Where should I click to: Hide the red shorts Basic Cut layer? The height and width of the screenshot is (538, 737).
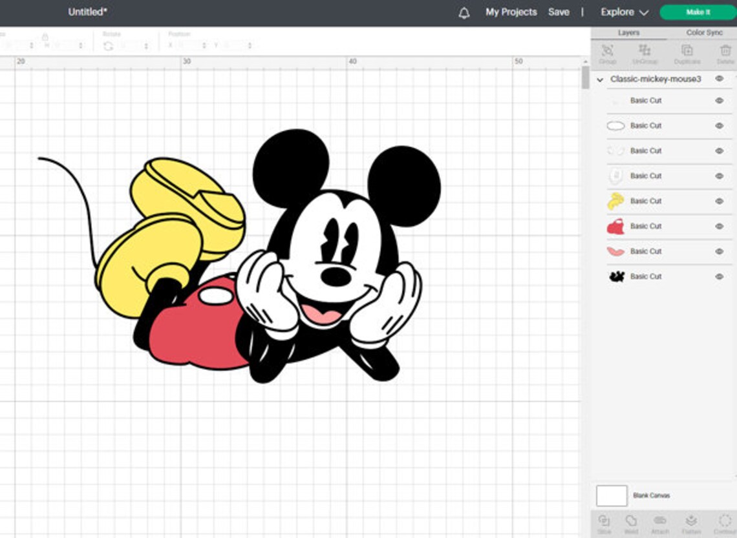[x=718, y=226]
